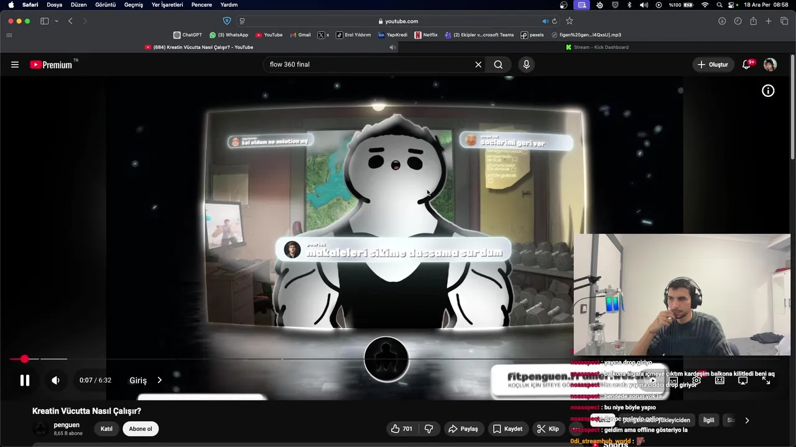The image size is (796, 447).
Task: Open the Düzen menu
Action: pyautogui.click(x=78, y=5)
